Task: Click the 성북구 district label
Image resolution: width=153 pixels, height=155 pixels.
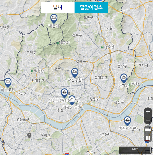Action: click(81, 61)
